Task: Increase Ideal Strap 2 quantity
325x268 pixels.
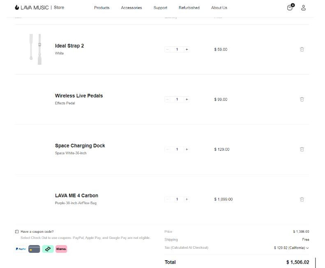Action: click(187, 49)
